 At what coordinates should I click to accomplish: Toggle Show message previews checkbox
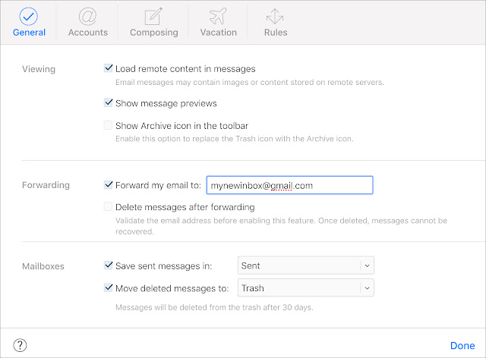[108, 102]
